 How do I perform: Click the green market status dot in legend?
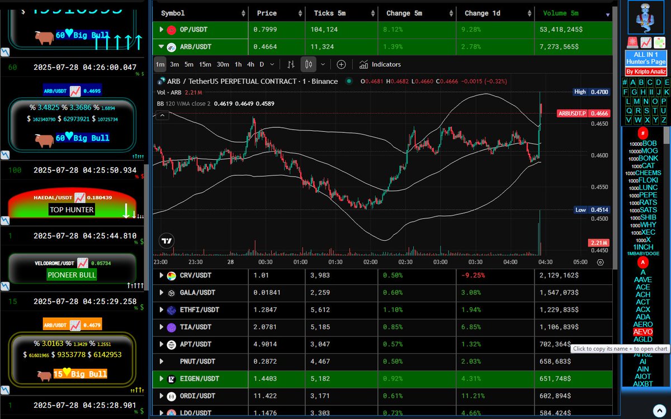(349, 81)
